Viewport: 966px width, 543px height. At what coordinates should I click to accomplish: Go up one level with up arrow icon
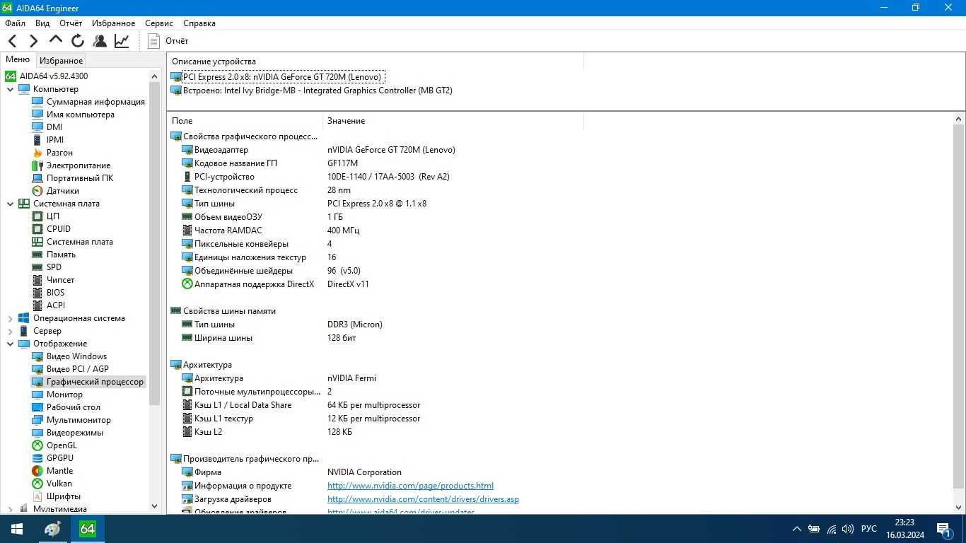point(56,40)
